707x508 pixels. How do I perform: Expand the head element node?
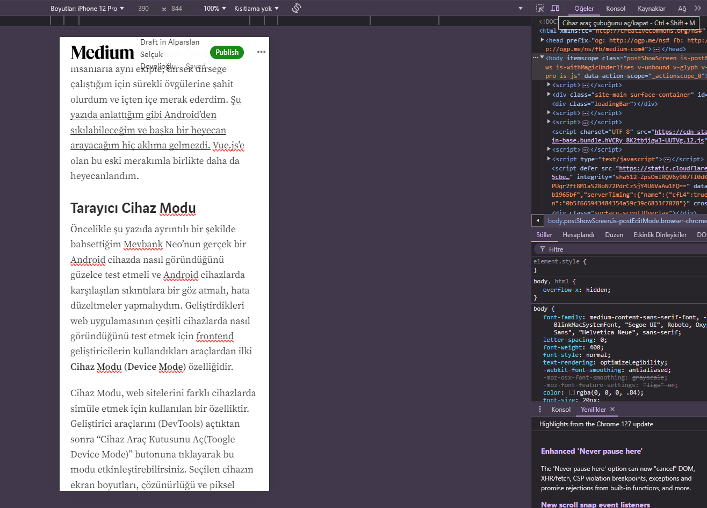pyautogui.click(x=542, y=40)
